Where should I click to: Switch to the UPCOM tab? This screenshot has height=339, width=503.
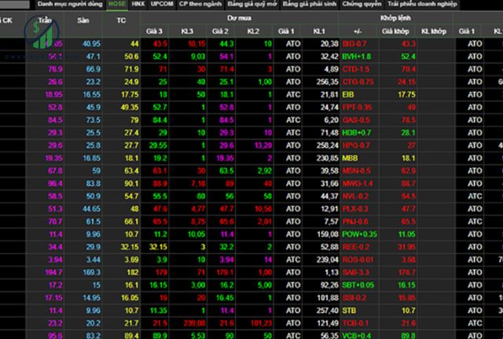point(162,4)
